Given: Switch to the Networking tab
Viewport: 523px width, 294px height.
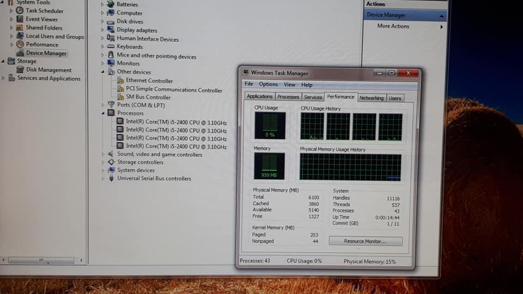Looking at the screenshot, I should coord(371,98).
